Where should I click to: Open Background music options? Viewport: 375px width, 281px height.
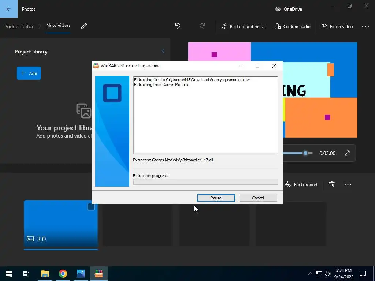click(x=244, y=26)
